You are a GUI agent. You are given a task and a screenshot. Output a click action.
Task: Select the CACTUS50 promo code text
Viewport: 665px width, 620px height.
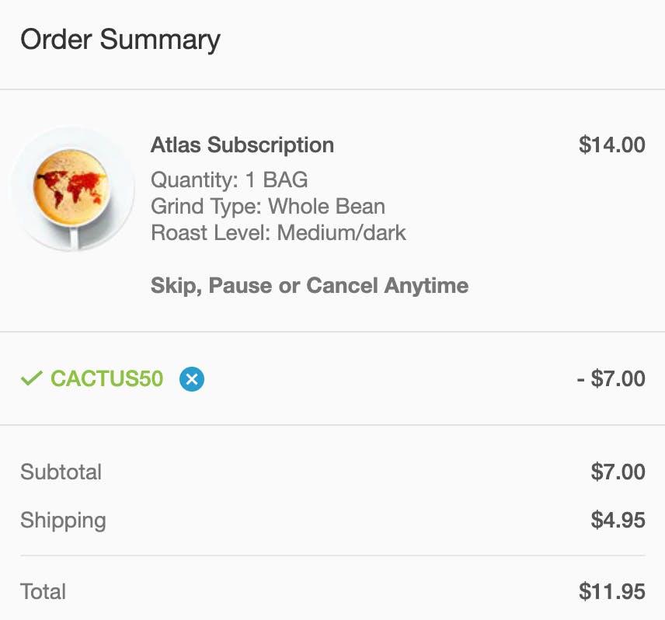pos(106,379)
